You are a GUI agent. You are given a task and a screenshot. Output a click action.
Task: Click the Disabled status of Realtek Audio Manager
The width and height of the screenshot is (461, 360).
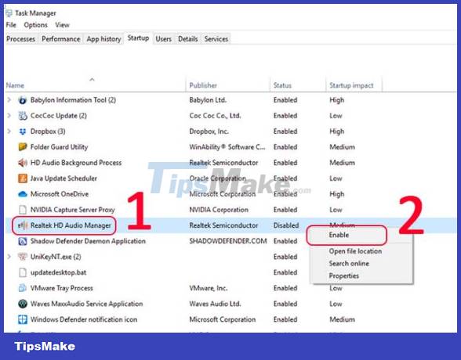(x=286, y=225)
